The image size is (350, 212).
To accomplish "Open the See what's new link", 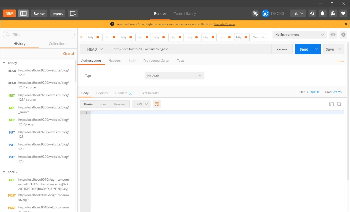I will click(x=224, y=24).
